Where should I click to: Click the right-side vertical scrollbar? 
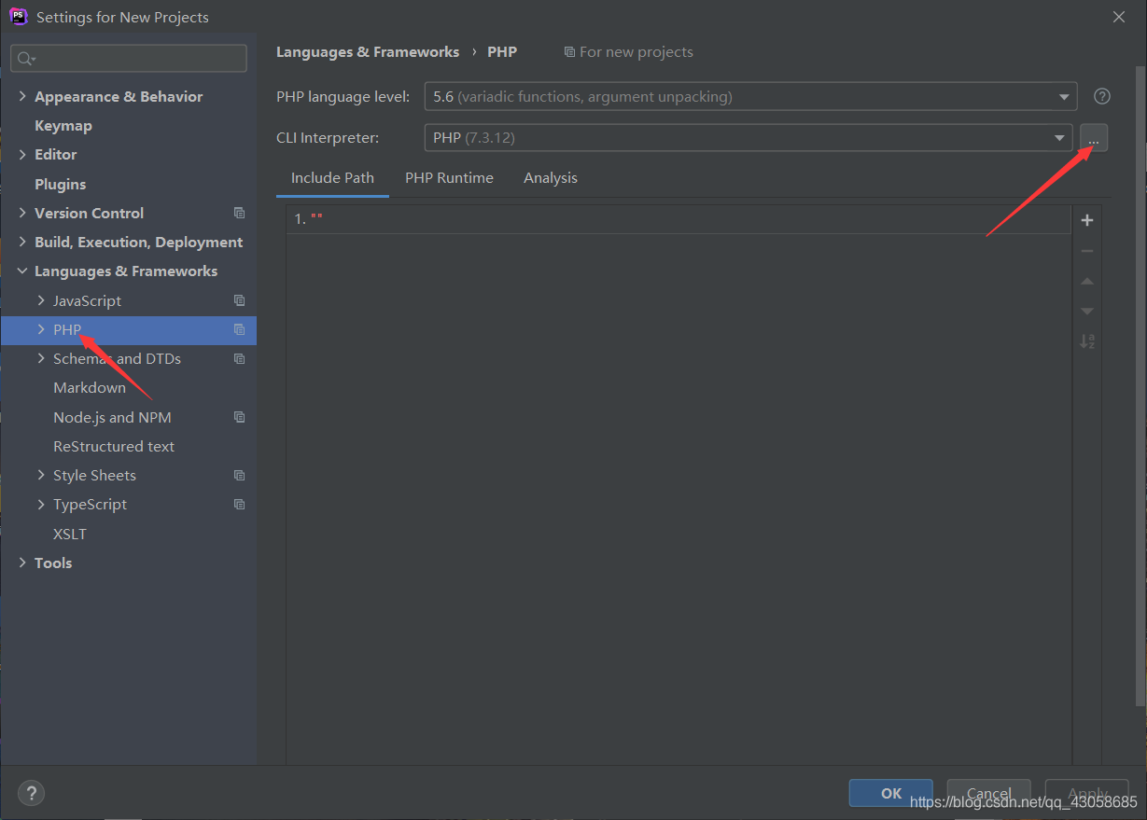coord(1140,384)
